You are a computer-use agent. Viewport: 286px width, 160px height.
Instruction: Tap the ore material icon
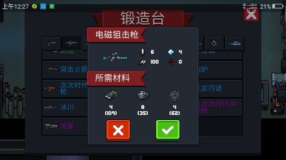tap(143, 95)
